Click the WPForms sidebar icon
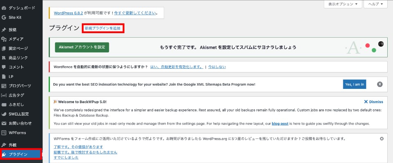The height and width of the screenshot is (163, 393). tap(4, 133)
